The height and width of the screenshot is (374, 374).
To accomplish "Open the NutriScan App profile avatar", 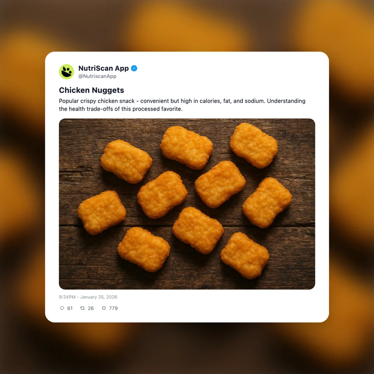I will click(66, 71).
